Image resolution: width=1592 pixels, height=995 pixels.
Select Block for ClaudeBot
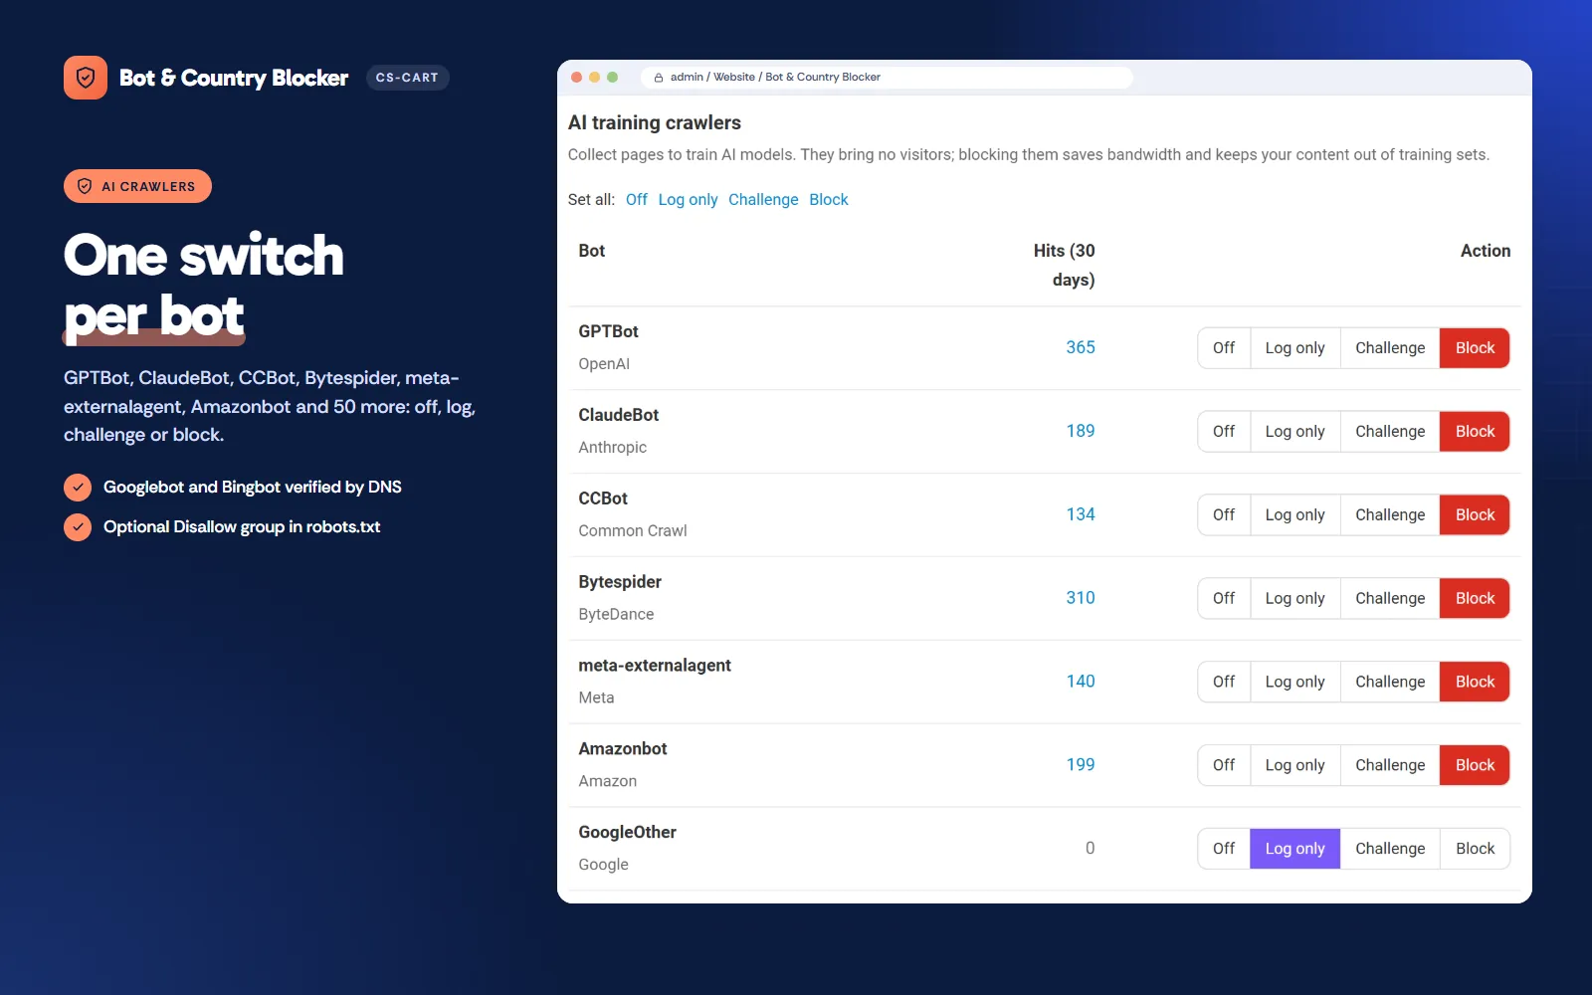click(x=1475, y=432)
